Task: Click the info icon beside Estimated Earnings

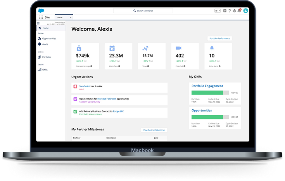Action: pos(91,66)
